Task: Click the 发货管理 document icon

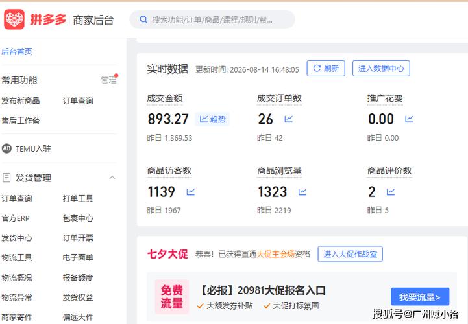Action: tap(6, 178)
